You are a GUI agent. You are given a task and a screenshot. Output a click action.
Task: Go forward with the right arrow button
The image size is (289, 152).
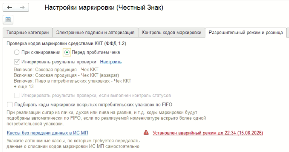click(x=22, y=7)
